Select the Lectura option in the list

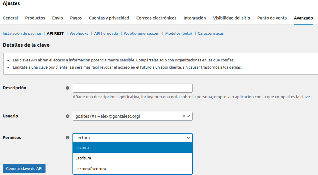pos(132,148)
